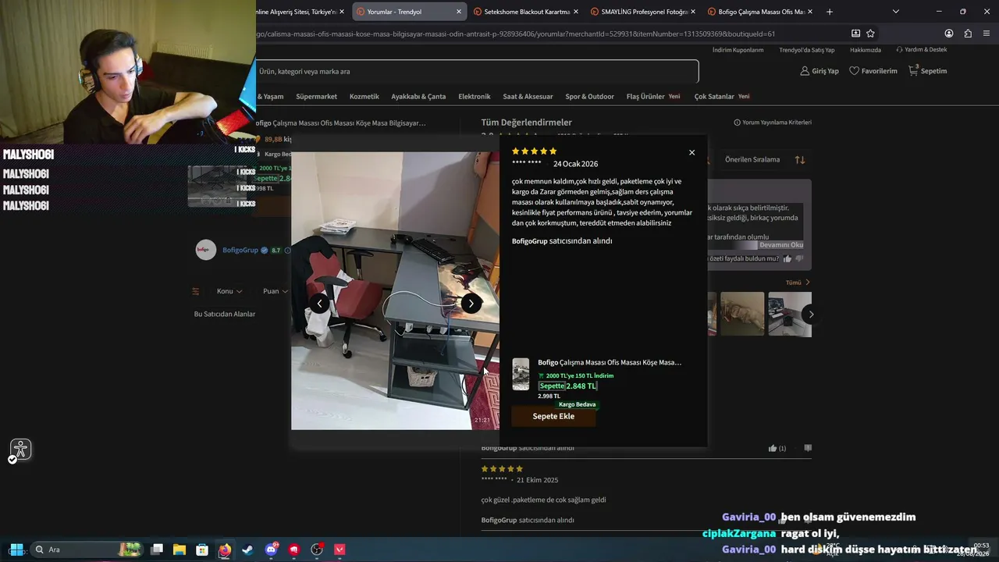This screenshot has height=562, width=999.
Task: Open the Saat & Aksesuar category
Action: [528, 97]
